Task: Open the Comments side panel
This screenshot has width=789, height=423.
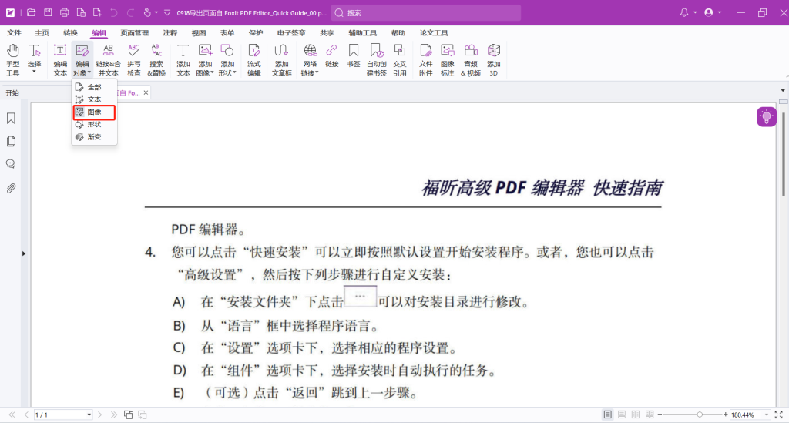Action: click(11, 164)
